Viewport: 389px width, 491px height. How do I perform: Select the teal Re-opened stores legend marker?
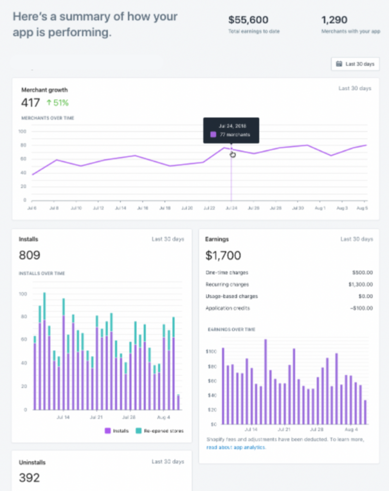pos(138,430)
